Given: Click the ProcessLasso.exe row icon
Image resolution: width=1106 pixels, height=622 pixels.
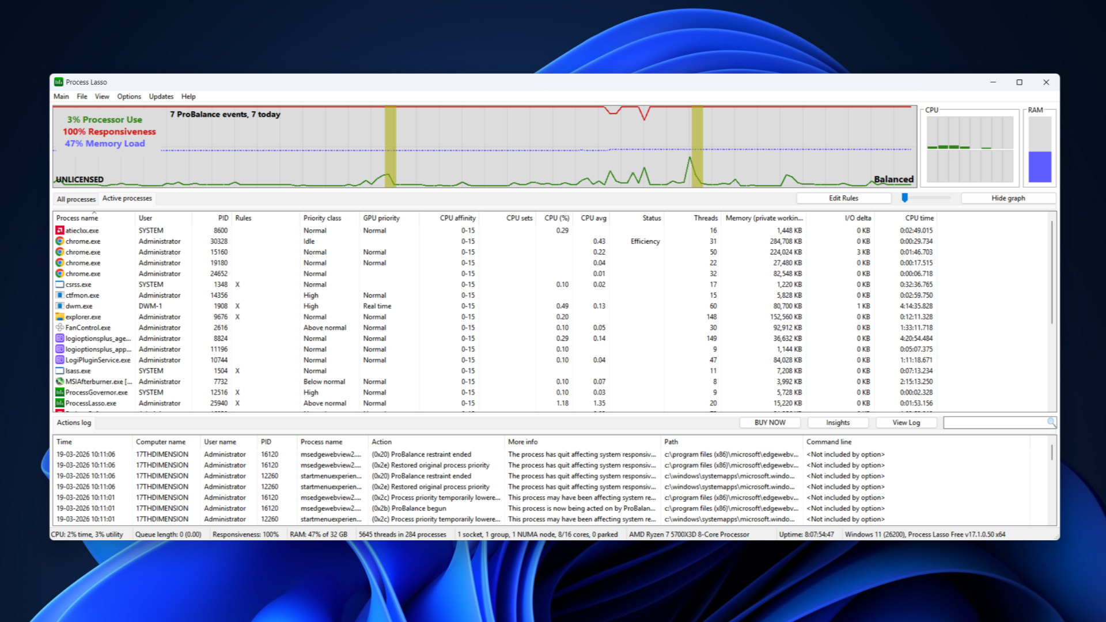Looking at the screenshot, I should tap(59, 403).
